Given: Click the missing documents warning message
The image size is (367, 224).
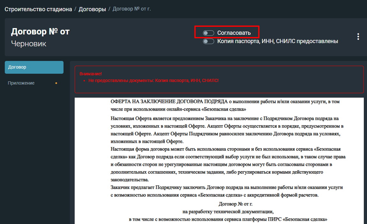Looking at the screenshot, I should [154, 80].
